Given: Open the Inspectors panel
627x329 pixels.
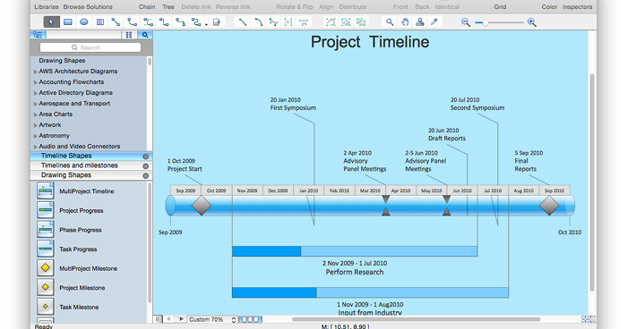Looking at the screenshot, I should (577, 7).
